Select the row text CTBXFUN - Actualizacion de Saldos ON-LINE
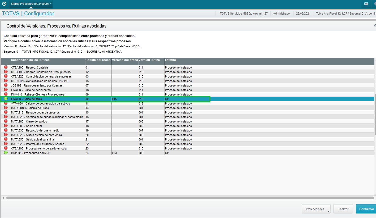 click(x=40, y=81)
